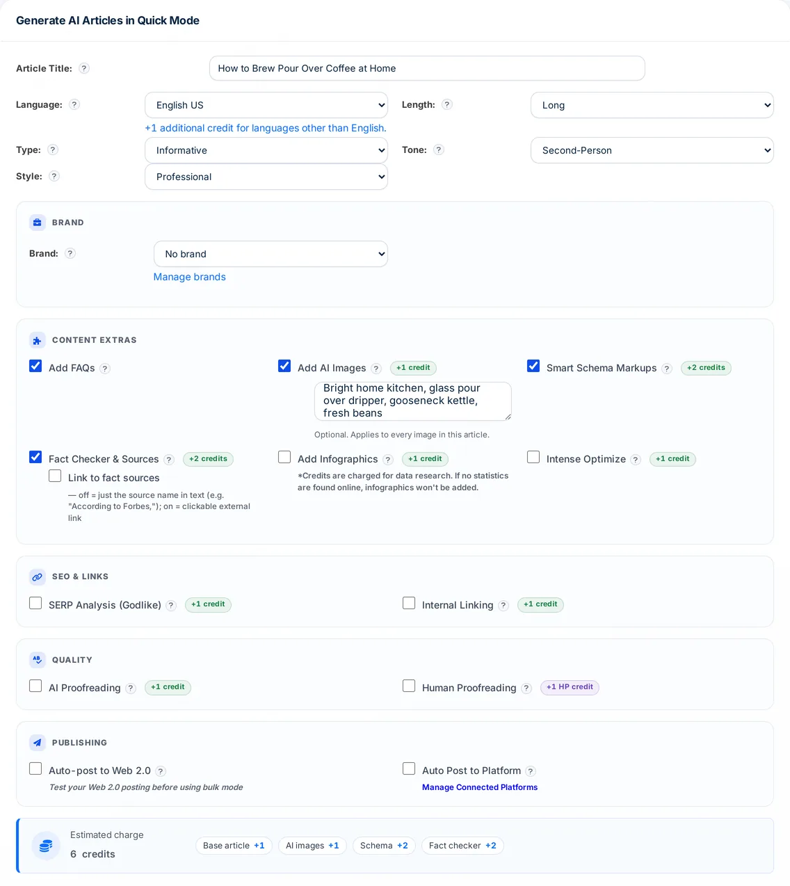Uncheck the Add AI Images checkbox
790x886 pixels.
[284, 366]
